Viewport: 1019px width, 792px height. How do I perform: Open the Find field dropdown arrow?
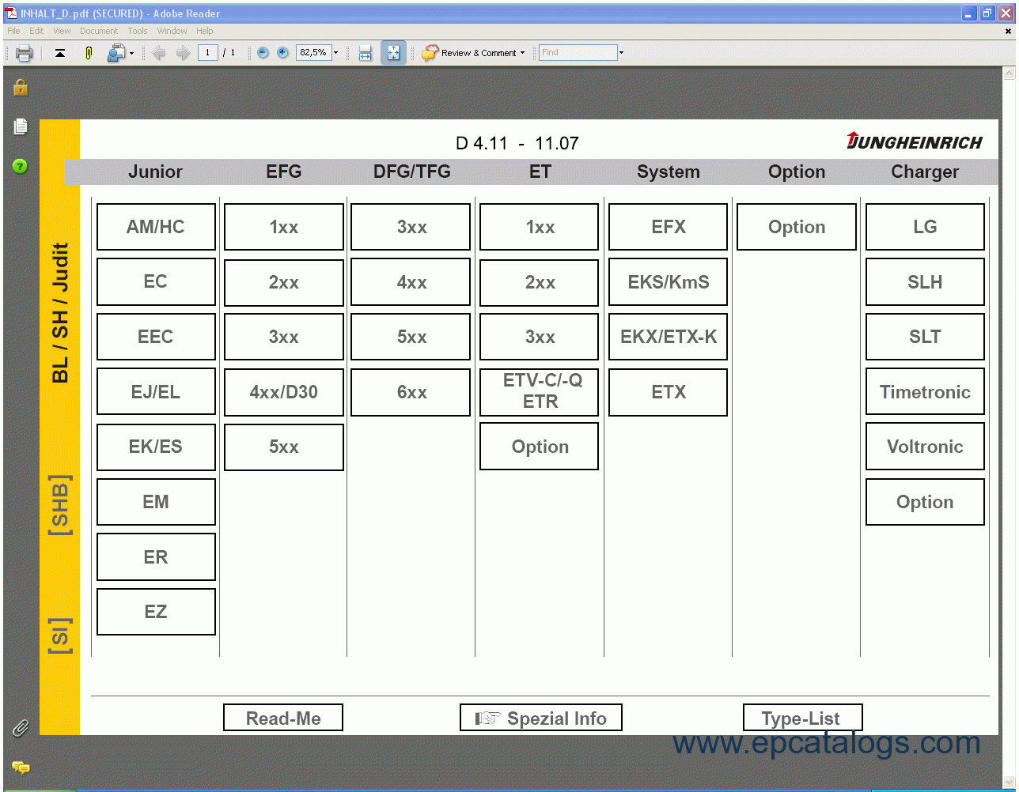(620, 52)
